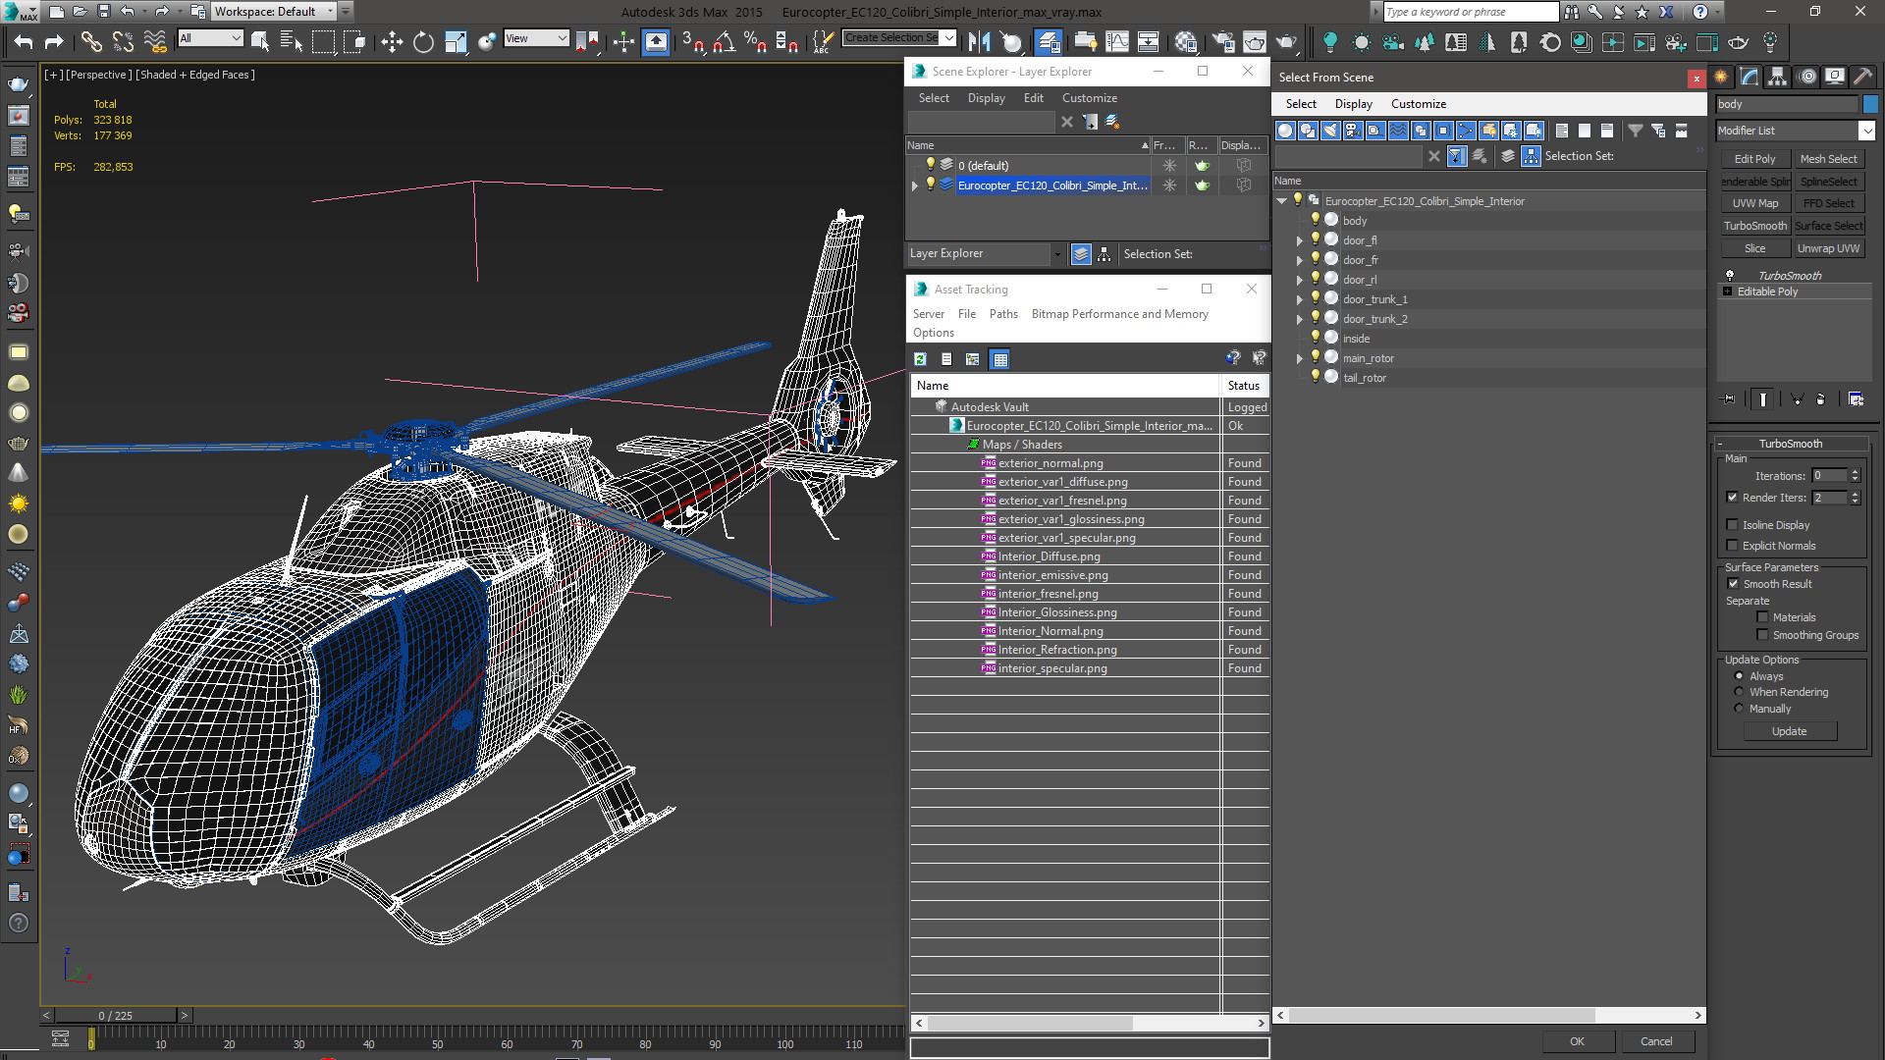Image resolution: width=1885 pixels, height=1060 pixels.
Task: Click the Refresh icon in Asset Tracking
Action: (x=920, y=359)
